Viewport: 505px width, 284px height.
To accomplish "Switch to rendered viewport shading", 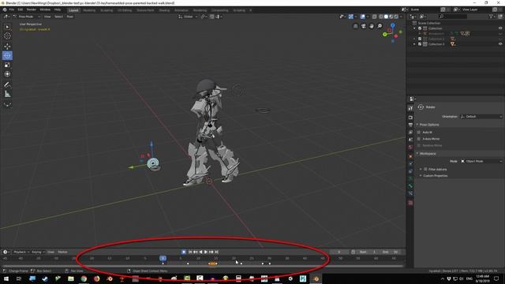I will click(396, 17).
